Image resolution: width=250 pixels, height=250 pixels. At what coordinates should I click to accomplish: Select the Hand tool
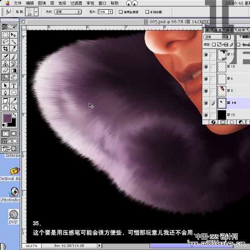[x=5, y=107]
